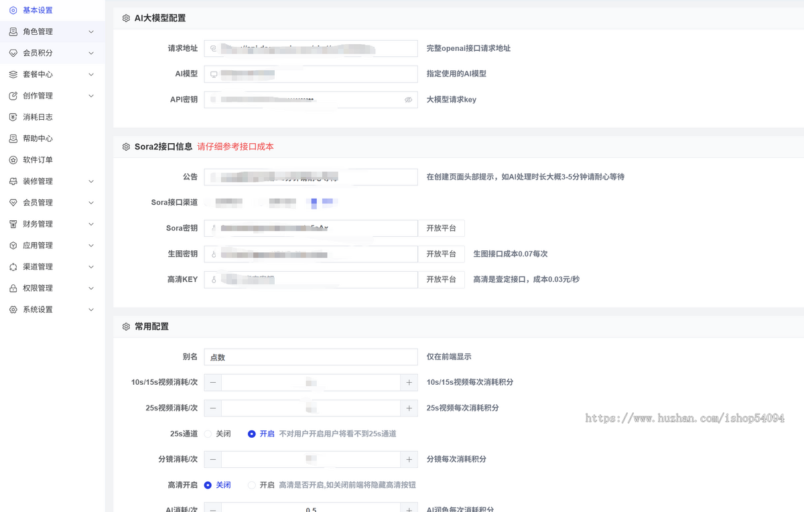Click the key icon in Sora密钥 field
Screen dimensions: 804x512
pos(214,228)
